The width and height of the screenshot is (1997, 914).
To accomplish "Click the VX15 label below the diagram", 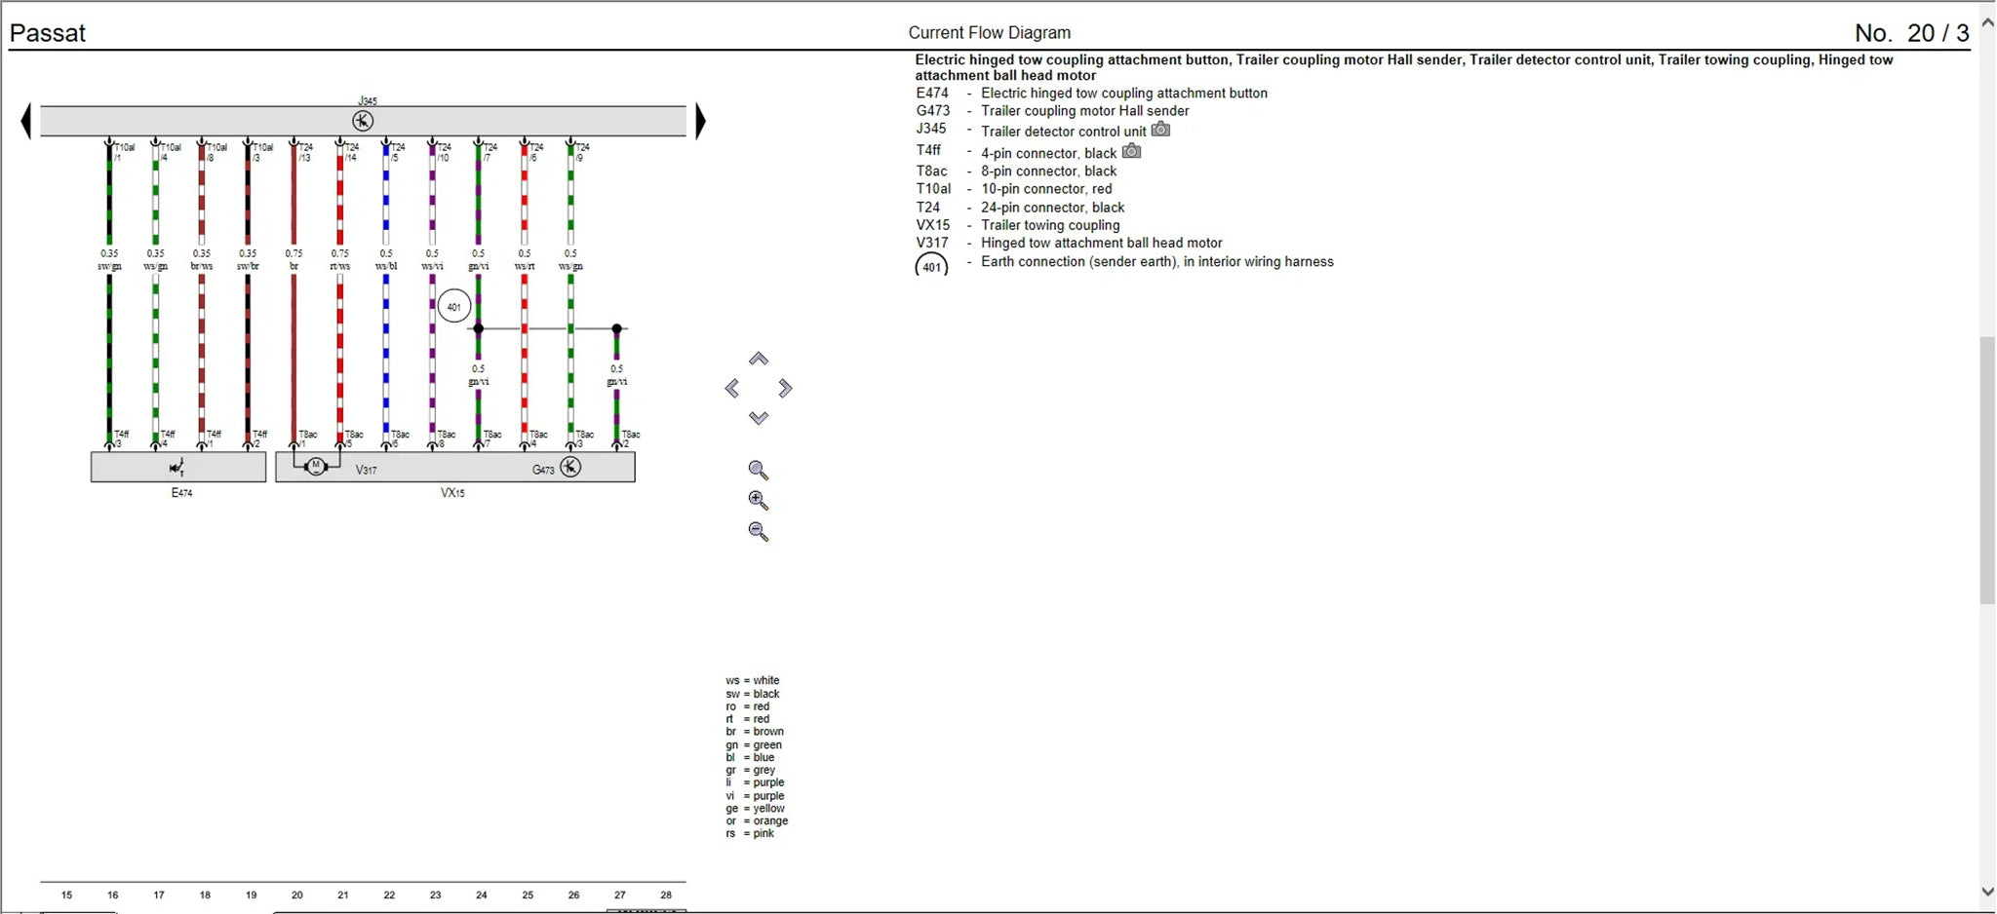I will tap(452, 493).
